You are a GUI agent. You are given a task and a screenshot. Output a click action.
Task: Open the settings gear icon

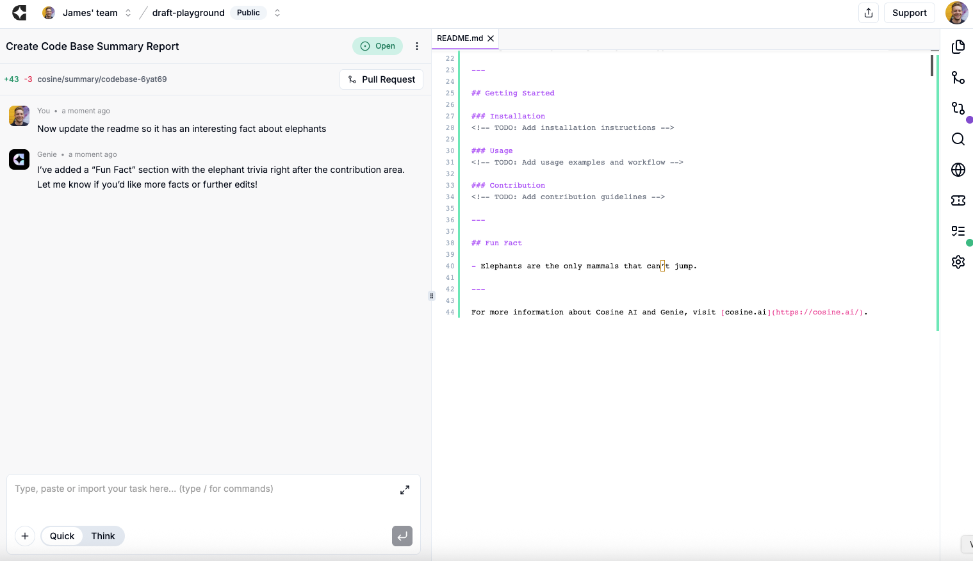coord(958,262)
